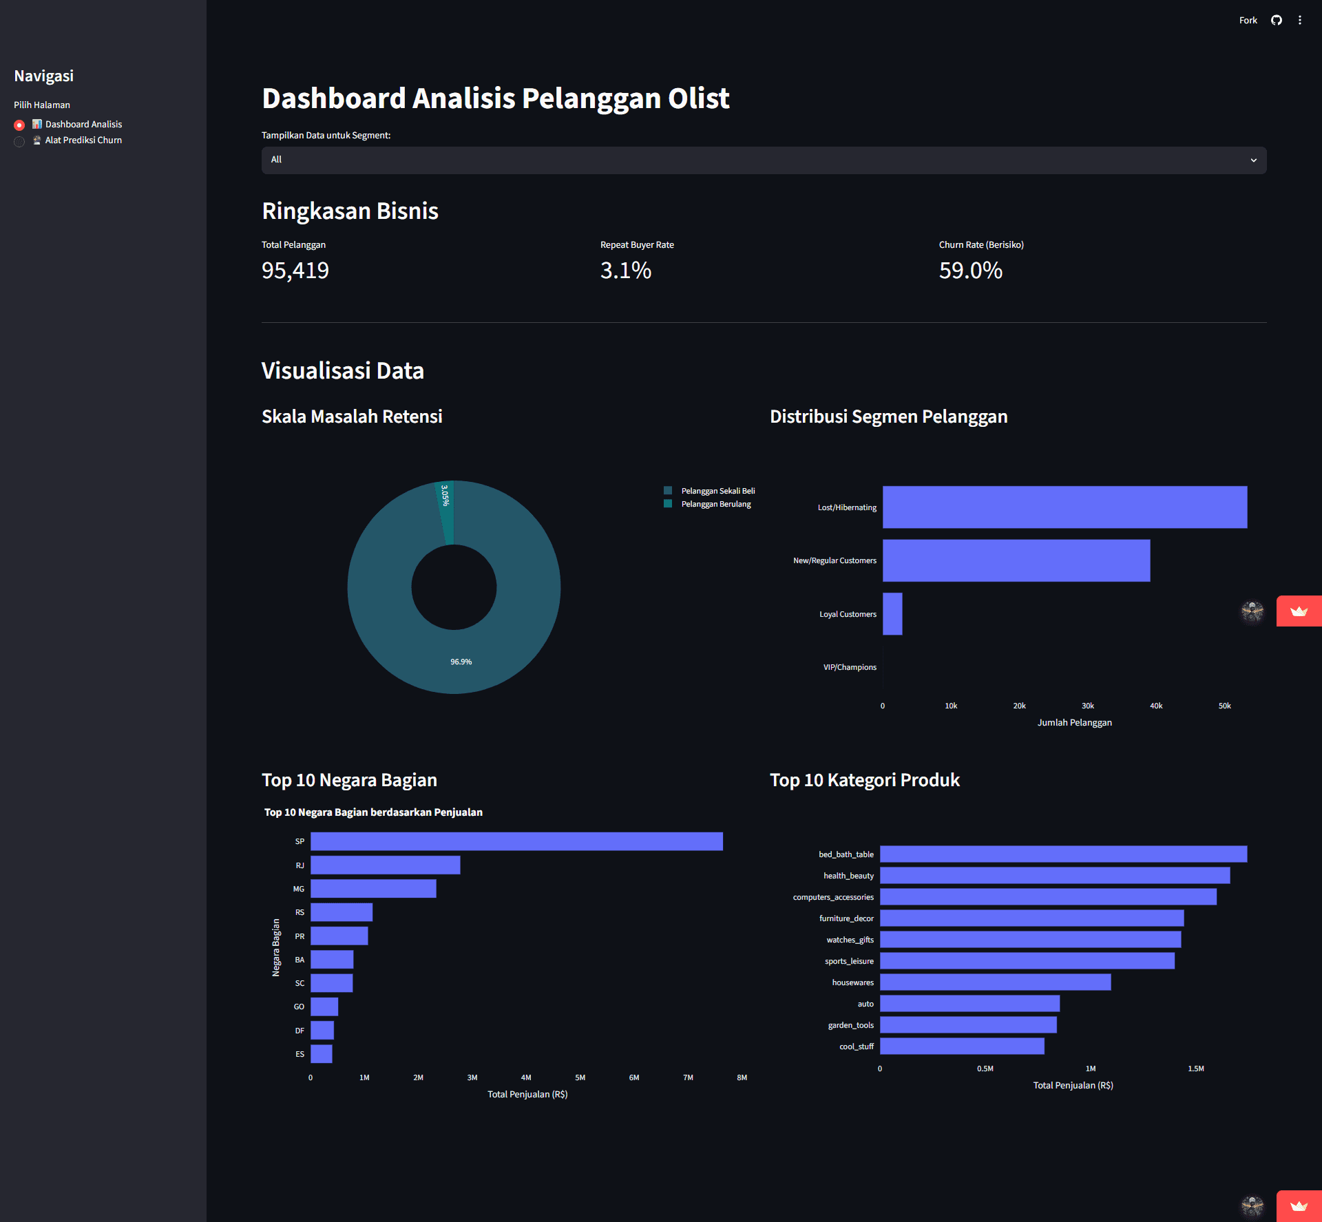The width and height of the screenshot is (1322, 1222).
Task: Click the RS state sales bar
Action: pyautogui.click(x=342, y=912)
